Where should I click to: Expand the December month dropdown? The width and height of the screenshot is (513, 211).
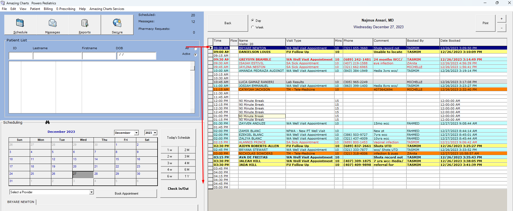136,133
